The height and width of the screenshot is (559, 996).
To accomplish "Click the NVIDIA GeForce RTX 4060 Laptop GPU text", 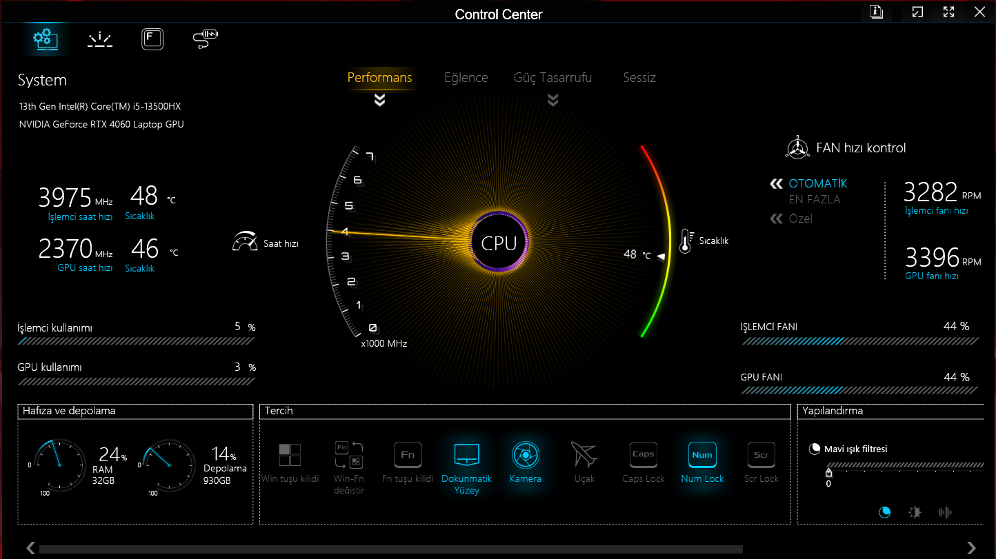I will 101,125.
